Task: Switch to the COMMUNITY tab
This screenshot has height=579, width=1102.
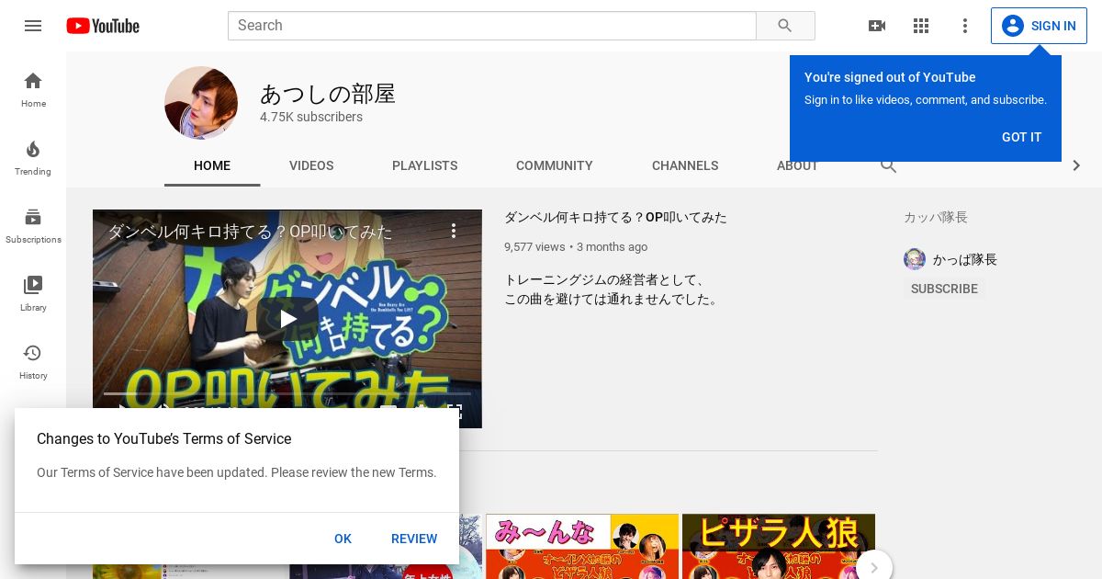Action: click(x=555, y=165)
